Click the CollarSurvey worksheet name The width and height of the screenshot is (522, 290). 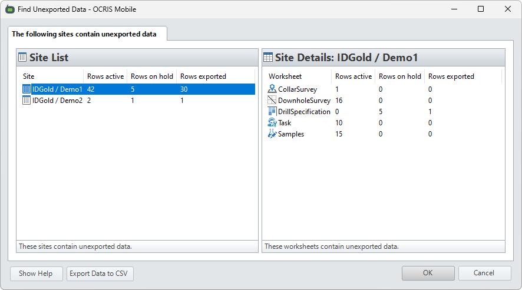(298, 89)
